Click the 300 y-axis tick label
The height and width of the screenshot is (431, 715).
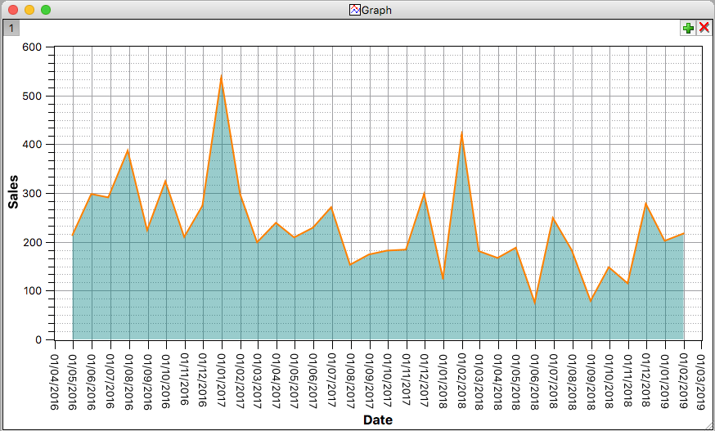(32, 194)
